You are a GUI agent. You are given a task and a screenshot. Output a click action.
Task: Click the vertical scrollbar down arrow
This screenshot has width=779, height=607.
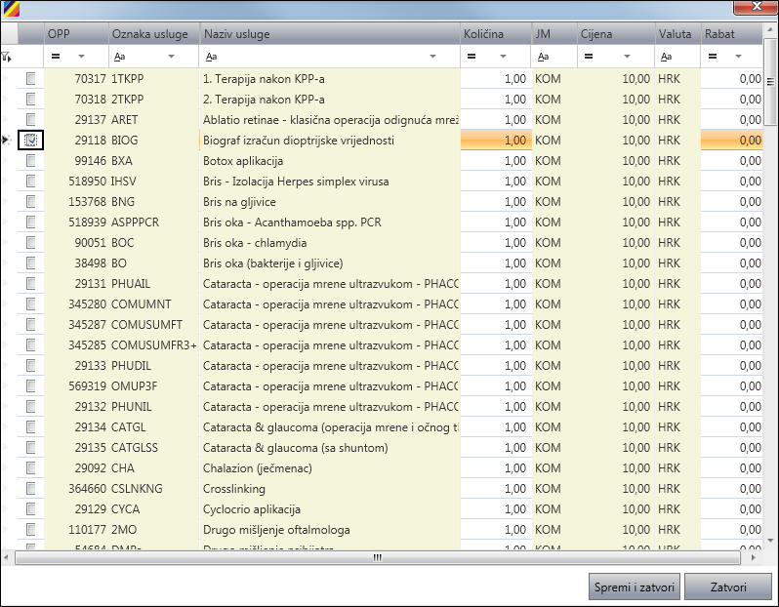770,541
